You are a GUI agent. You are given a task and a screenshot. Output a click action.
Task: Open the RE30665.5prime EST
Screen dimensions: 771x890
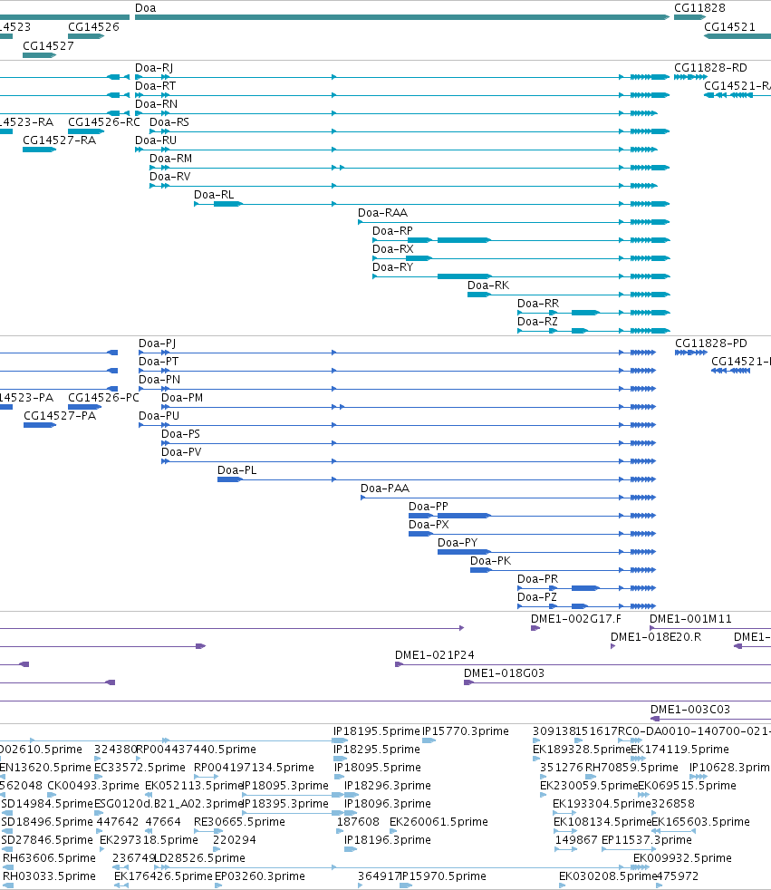(239, 822)
